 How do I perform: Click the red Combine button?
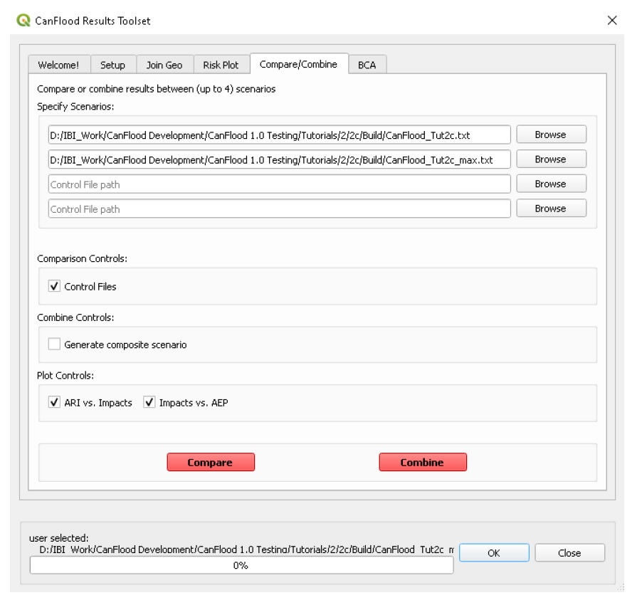click(423, 463)
